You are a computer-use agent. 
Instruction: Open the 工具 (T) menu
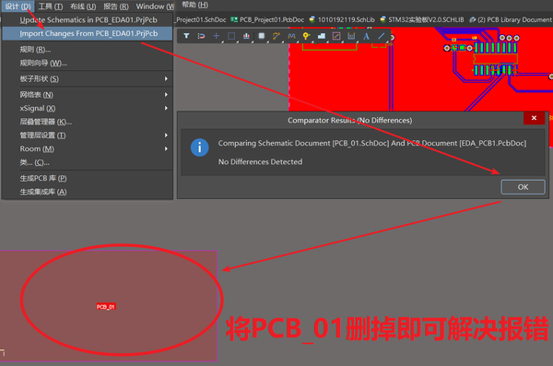[51, 6]
